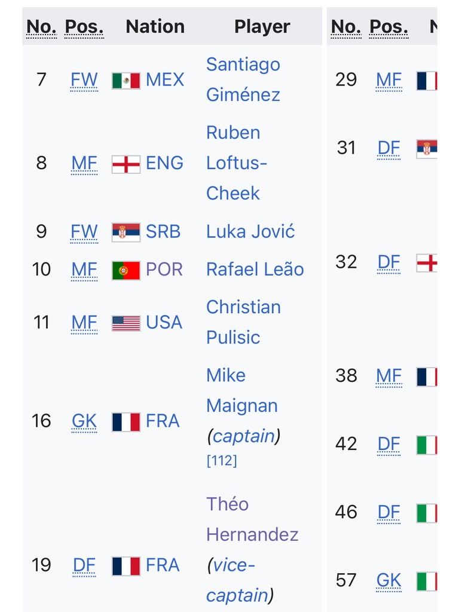This screenshot has height=612, width=456.
Task: Click the France flag in row 19
Action: [x=126, y=567]
